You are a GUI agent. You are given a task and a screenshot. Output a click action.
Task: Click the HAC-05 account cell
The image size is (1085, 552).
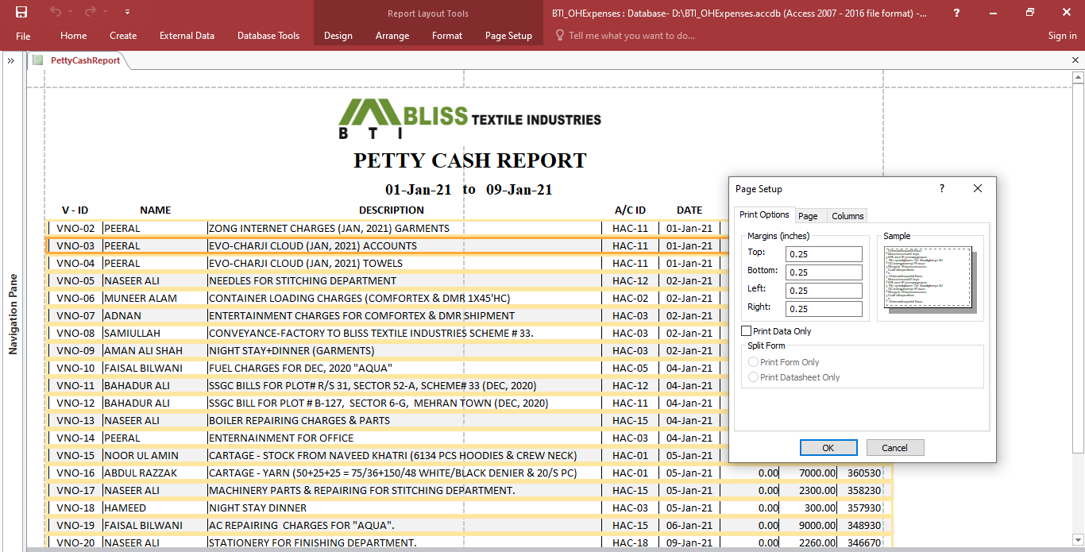631,369
